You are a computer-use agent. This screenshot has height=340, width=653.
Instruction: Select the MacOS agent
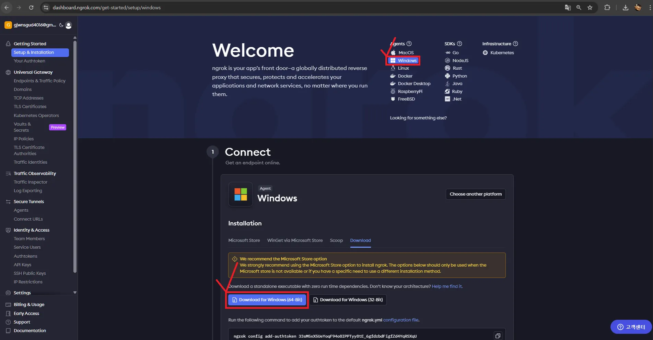pyautogui.click(x=402, y=52)
